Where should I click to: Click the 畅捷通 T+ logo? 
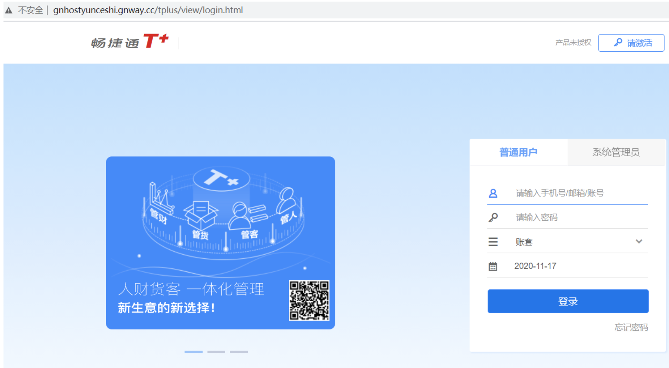point(130,41)
